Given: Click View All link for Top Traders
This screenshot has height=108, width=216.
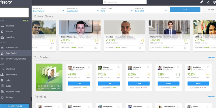Looking at the screenshot, I should [211, 57].
